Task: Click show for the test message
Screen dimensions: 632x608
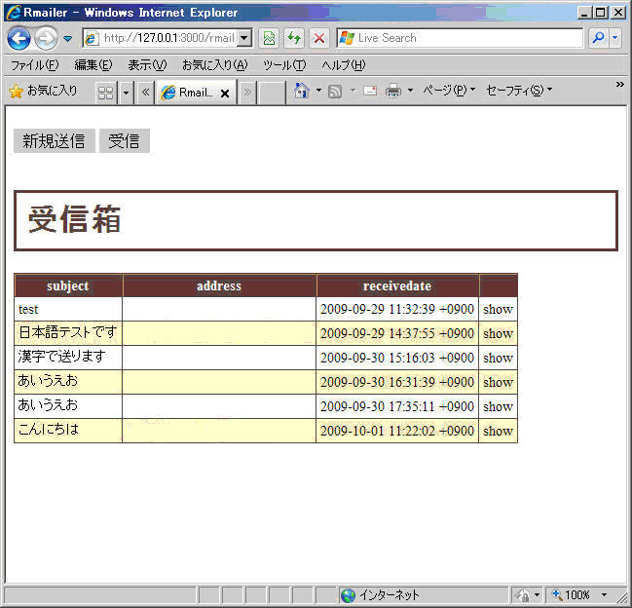Action: coord(499,310)
